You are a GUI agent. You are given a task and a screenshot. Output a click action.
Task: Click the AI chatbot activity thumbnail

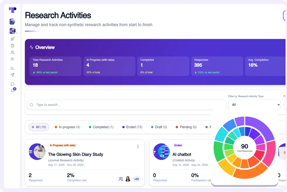161,152
